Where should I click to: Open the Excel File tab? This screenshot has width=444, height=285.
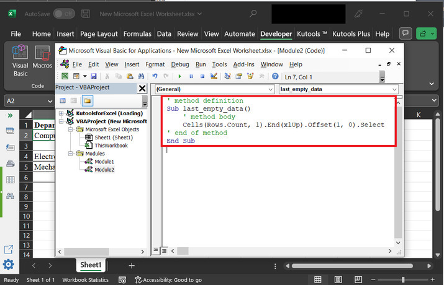coord(16,34)
